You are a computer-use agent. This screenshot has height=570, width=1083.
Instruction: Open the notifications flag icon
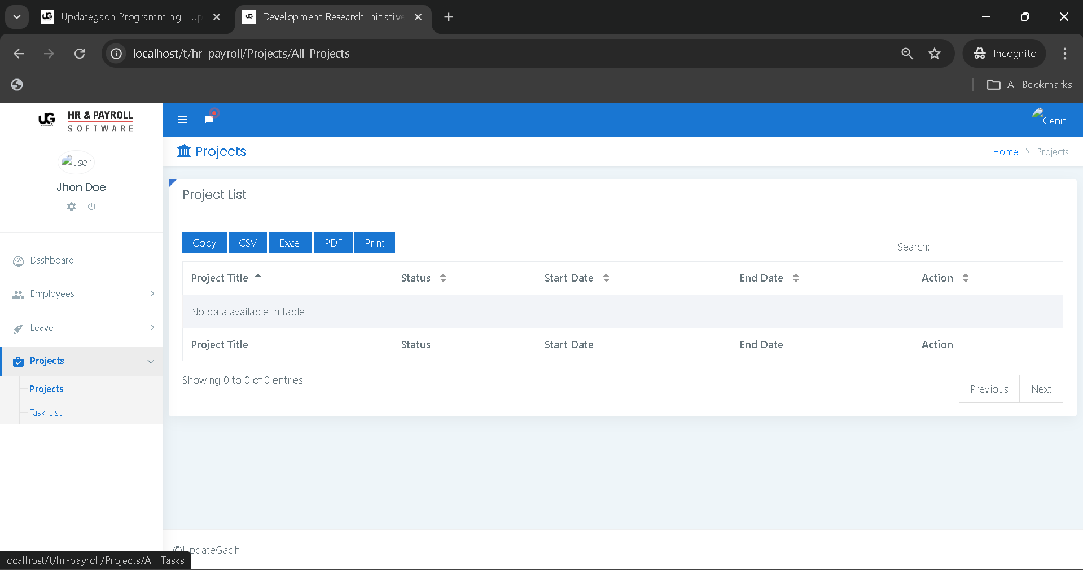[209, 119]
